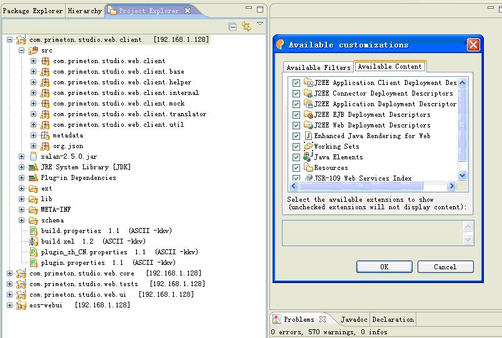This screenshot has width=502, height=338.
Task: Collapse the src folder node
Action: pyautogui.click(x=21, y=50)
